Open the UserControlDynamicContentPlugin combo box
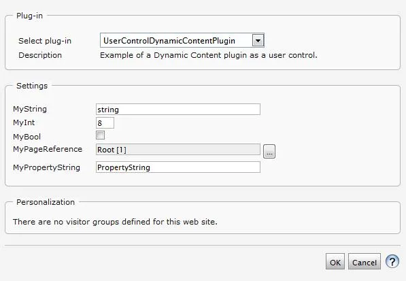 pyautogui.click(x=182, y=40)
